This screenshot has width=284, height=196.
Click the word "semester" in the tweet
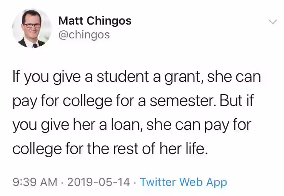(x=183, y=101)
